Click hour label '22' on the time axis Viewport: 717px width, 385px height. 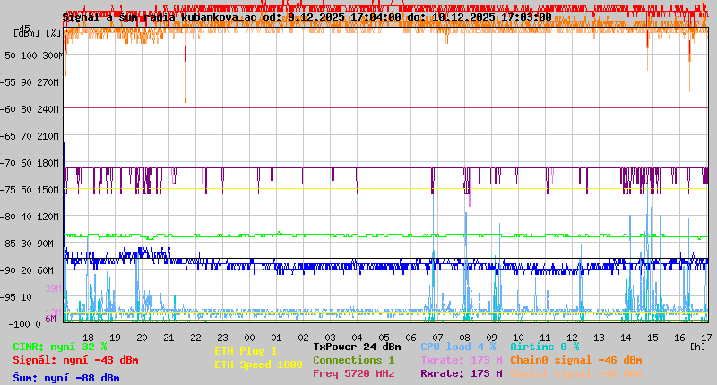tap(195, 338)
